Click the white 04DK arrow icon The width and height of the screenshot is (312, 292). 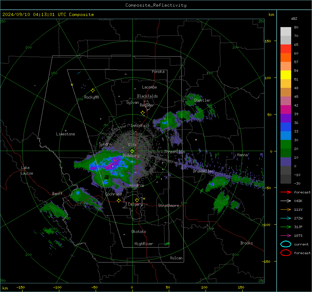pyautogui.click(x=286, y=201)
